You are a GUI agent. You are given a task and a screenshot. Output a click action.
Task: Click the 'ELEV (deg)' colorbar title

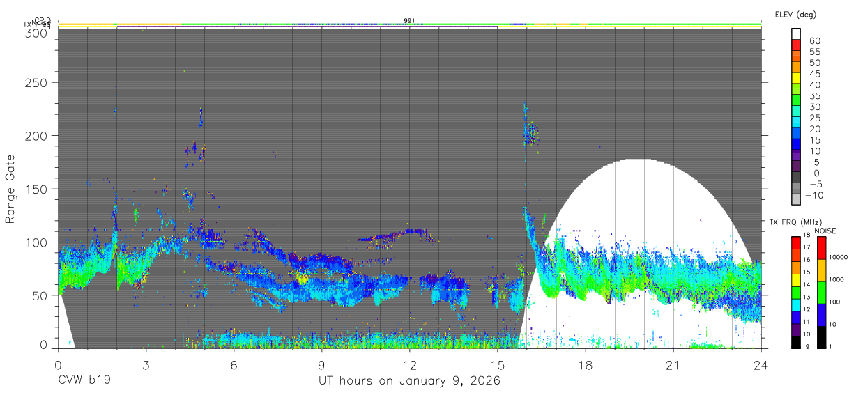795,15
